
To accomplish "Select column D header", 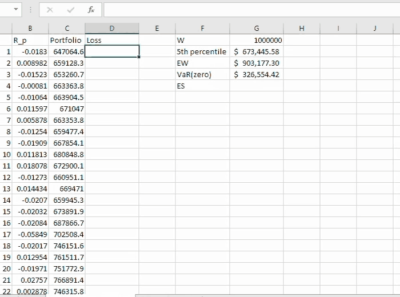I will [112, 29].
